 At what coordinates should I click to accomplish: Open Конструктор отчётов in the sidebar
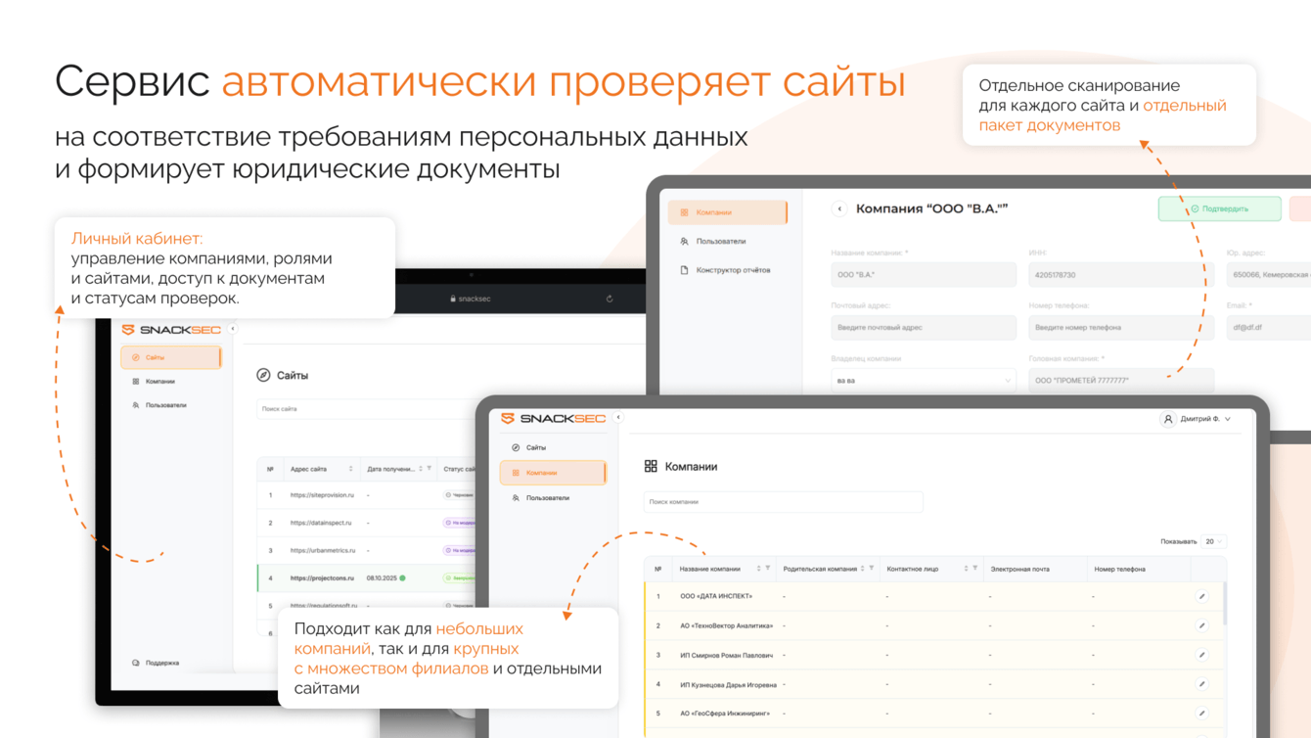point(728,270)
